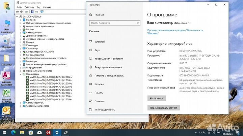
Task: Collapse the Процессоры tree node
Action: point(21,74)
